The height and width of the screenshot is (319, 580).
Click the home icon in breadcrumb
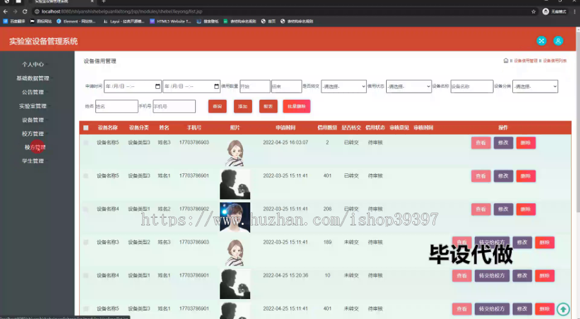pos(506,61)
